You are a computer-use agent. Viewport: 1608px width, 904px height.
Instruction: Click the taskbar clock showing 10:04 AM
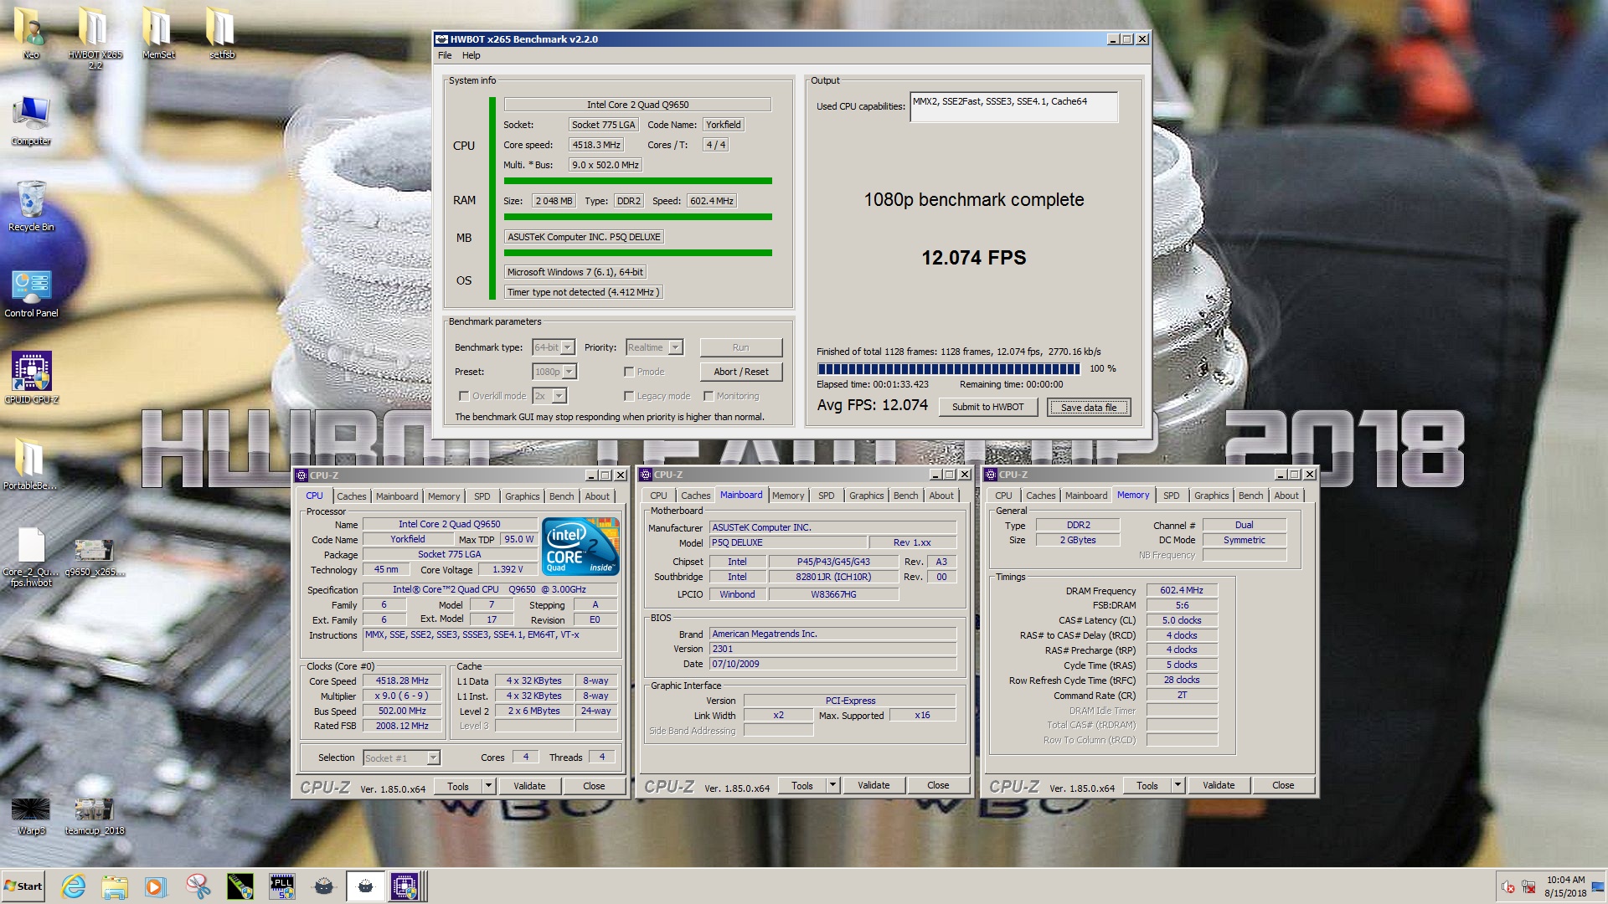point(1565,886)
